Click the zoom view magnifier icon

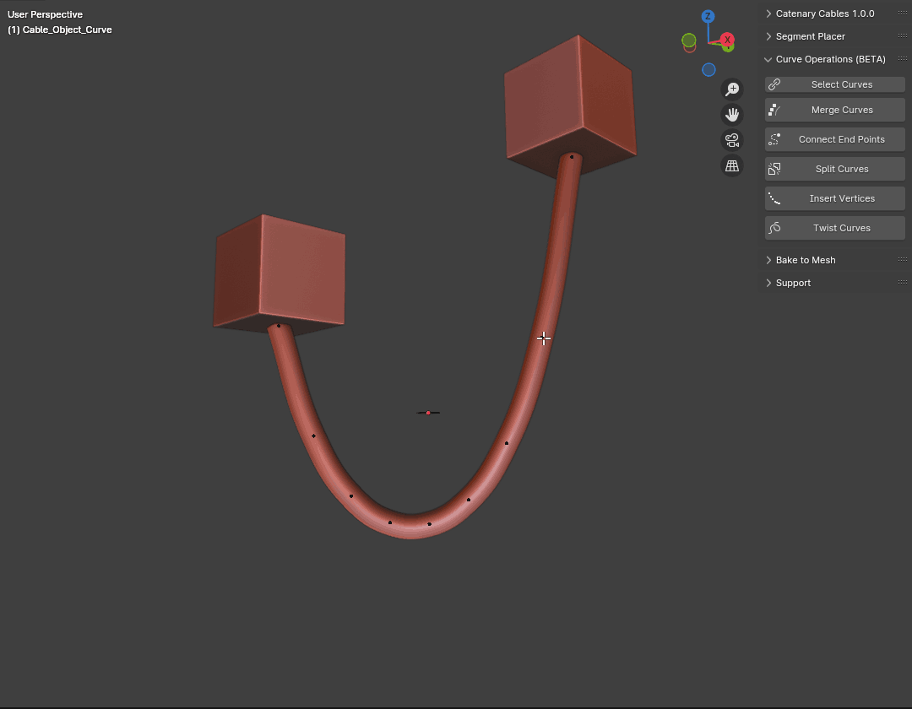[x=731, y=89]
